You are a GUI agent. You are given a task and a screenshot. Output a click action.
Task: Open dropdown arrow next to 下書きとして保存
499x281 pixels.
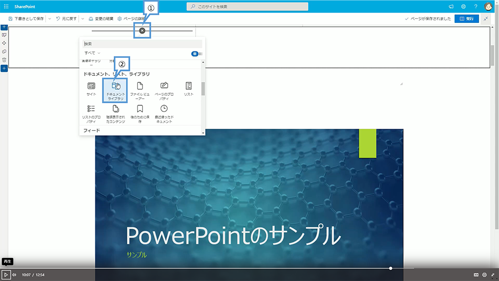click(49, 19)
